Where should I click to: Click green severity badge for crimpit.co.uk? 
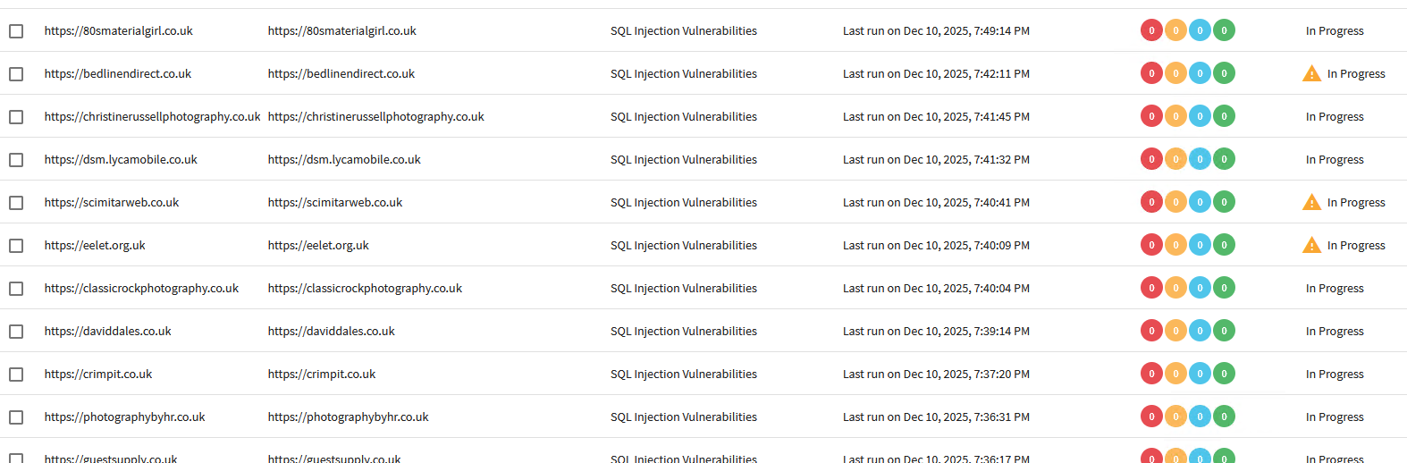[x=1224, y=374]
